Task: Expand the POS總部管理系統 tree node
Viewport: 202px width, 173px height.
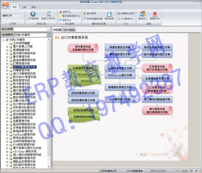Action: 7,145
